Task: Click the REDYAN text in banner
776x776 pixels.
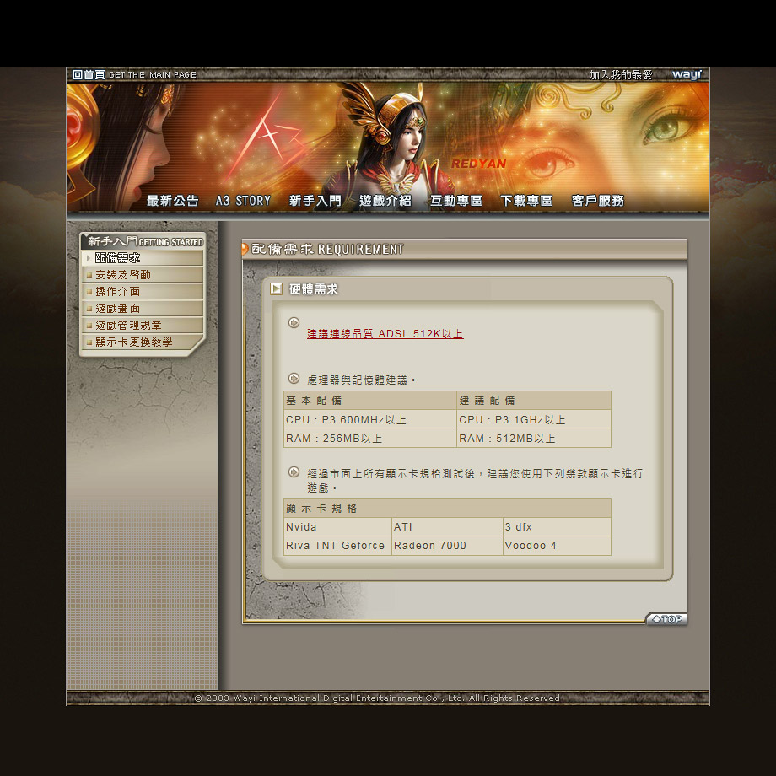Action: (x=478, y=164)
